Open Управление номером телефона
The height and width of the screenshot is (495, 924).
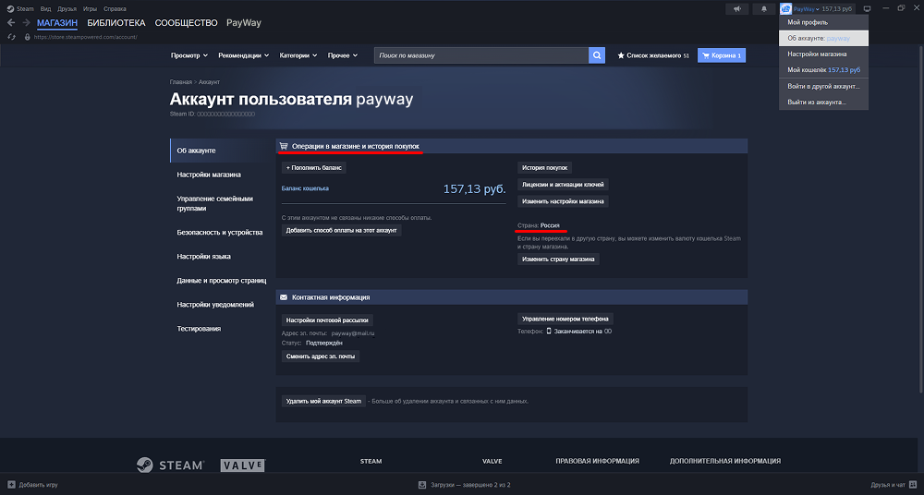565,319
